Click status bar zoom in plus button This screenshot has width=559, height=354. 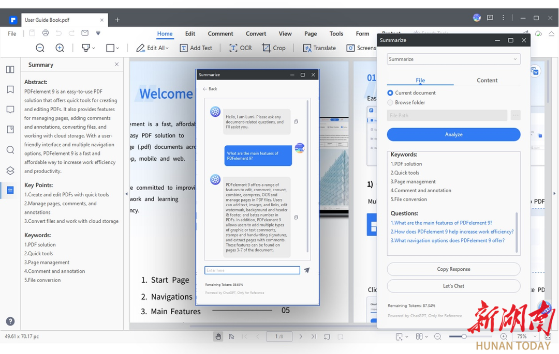(504, 336)
